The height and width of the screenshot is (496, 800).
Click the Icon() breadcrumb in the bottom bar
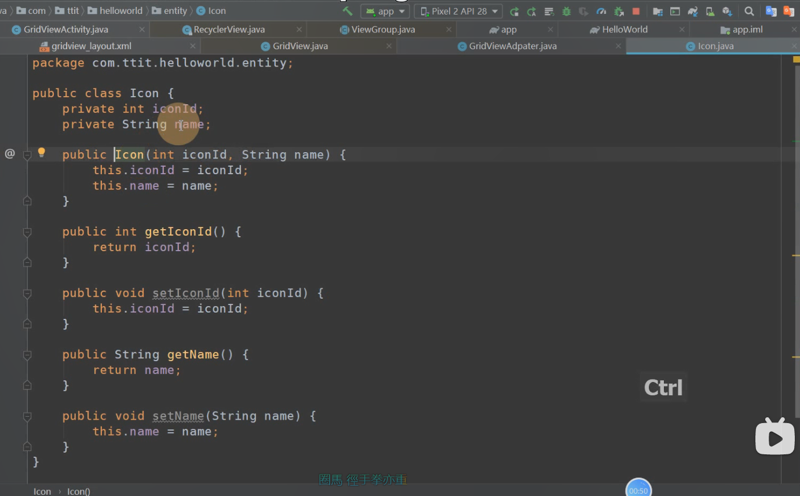point(79,491)
